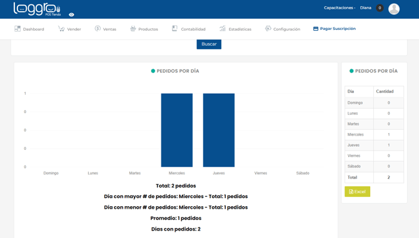Open the Ventas menu item
The height and width of the screenshot is (238, 419).
[109, 29]
